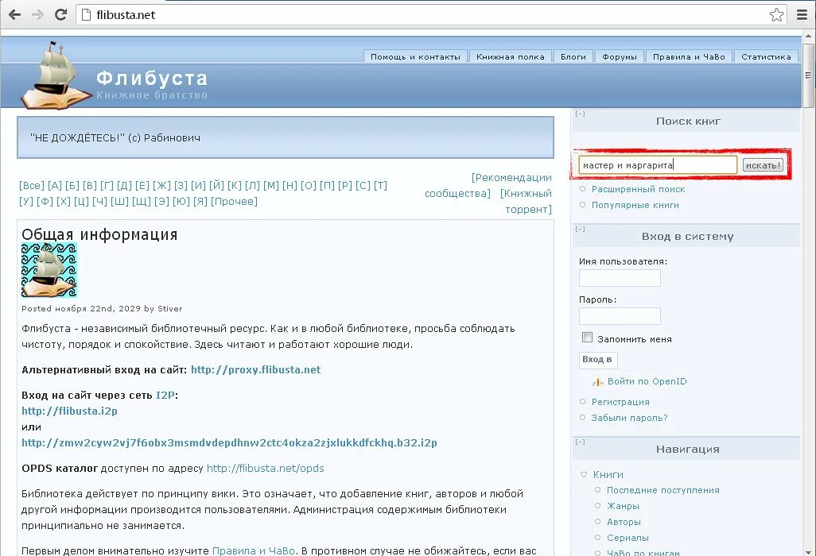816x556 pixels.
Task: Select the [М] letter link
Action: (x=271, y=186)
